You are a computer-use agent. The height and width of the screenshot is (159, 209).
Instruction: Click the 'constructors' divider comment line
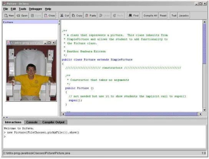pyautogui.click(x=123, y=68)
